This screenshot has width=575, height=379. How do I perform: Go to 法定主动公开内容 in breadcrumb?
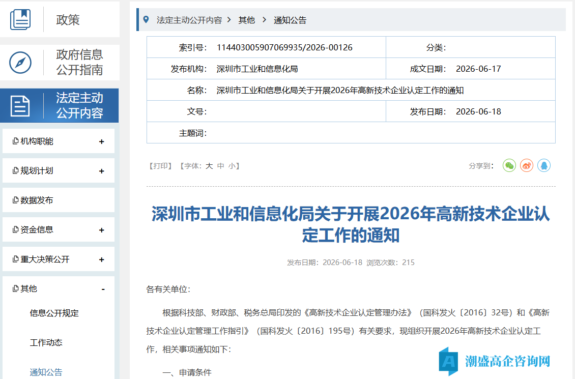(x=189, y=20)
